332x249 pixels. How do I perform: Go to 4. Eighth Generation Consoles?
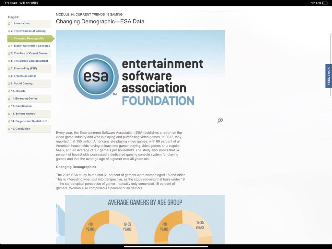29,46
